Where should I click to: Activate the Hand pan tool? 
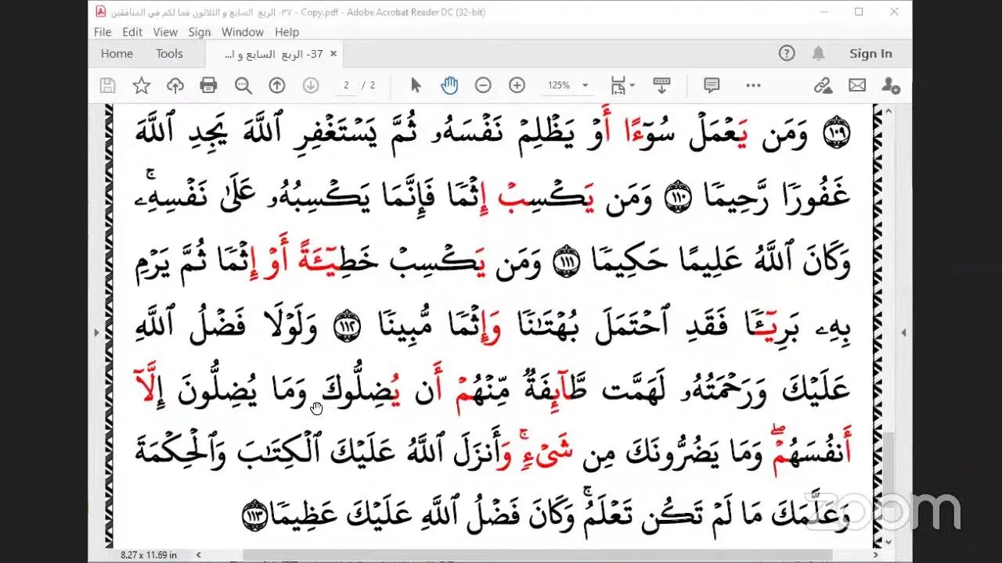[449, 85]
